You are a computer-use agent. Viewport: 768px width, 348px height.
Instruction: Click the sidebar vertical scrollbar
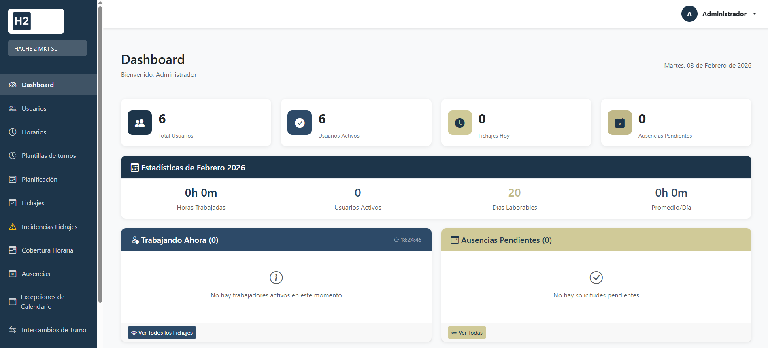(100, 154)
